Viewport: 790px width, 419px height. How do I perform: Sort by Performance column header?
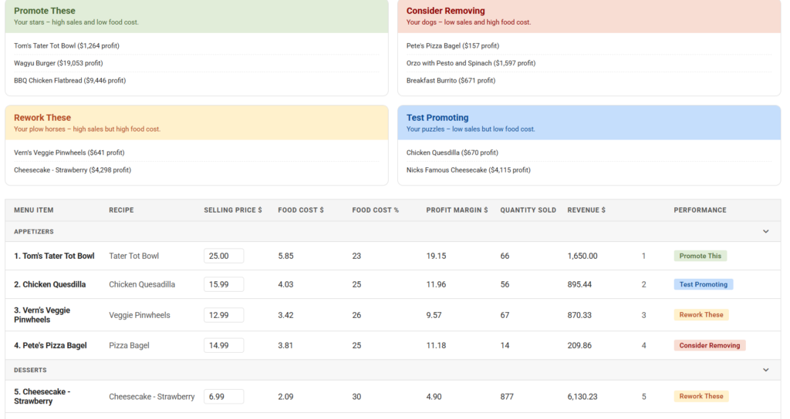pos(701,210)
